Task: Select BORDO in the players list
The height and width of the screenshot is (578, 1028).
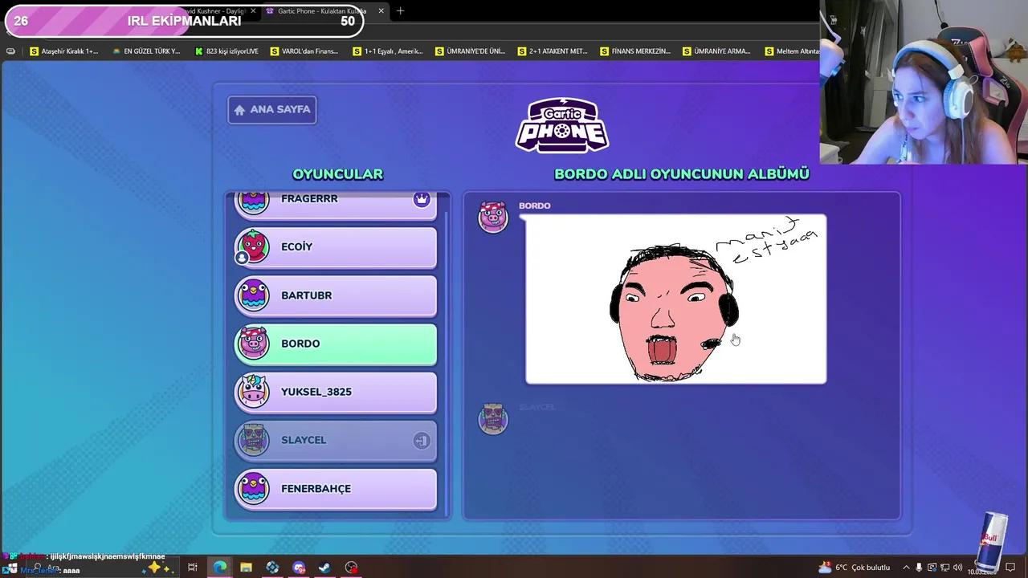Action: [335, 344]
